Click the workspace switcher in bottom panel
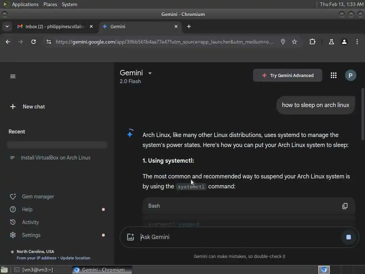The image size is (365, 274). [x=324, y=270]
